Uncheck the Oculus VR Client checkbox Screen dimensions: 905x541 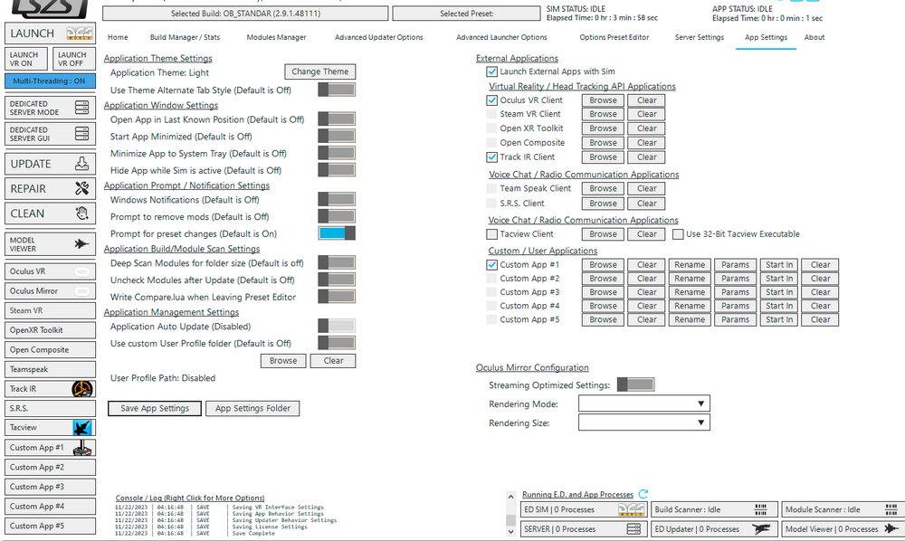(x=491, y=100)
